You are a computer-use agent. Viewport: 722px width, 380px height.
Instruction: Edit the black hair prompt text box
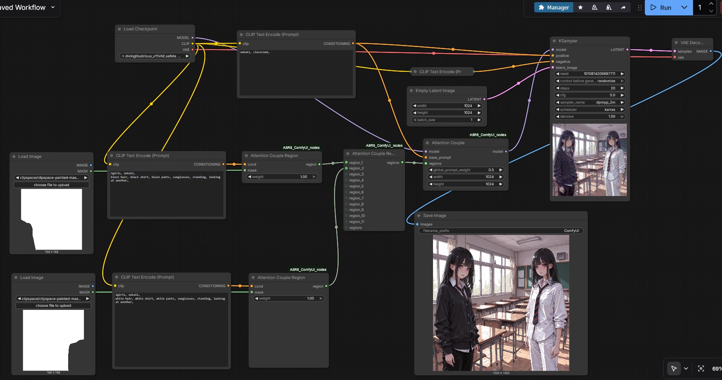(167, 193)
